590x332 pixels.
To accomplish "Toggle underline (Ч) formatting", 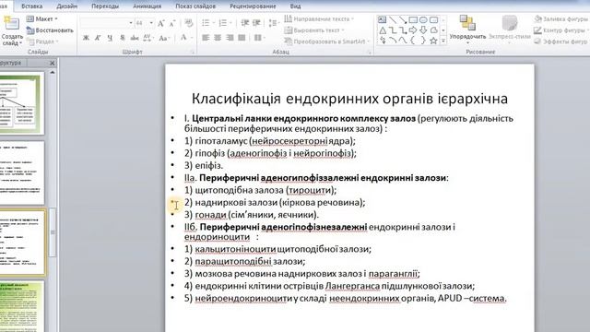I will [110, 38].
